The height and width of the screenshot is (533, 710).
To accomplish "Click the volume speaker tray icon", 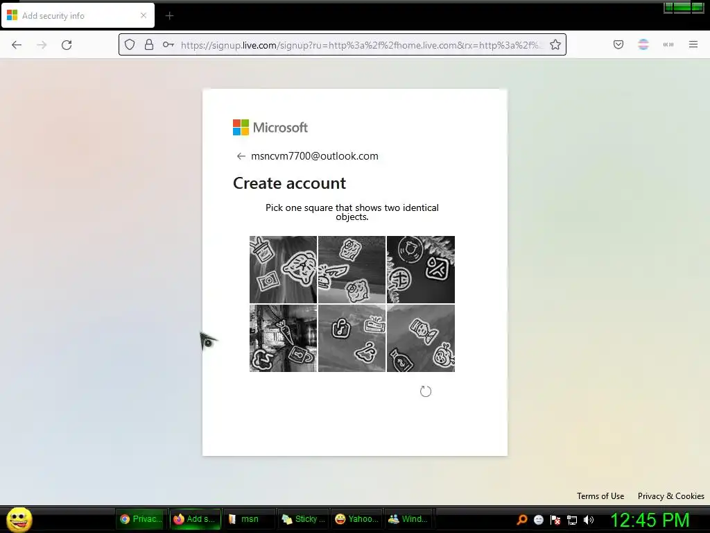I will [589, 520].
